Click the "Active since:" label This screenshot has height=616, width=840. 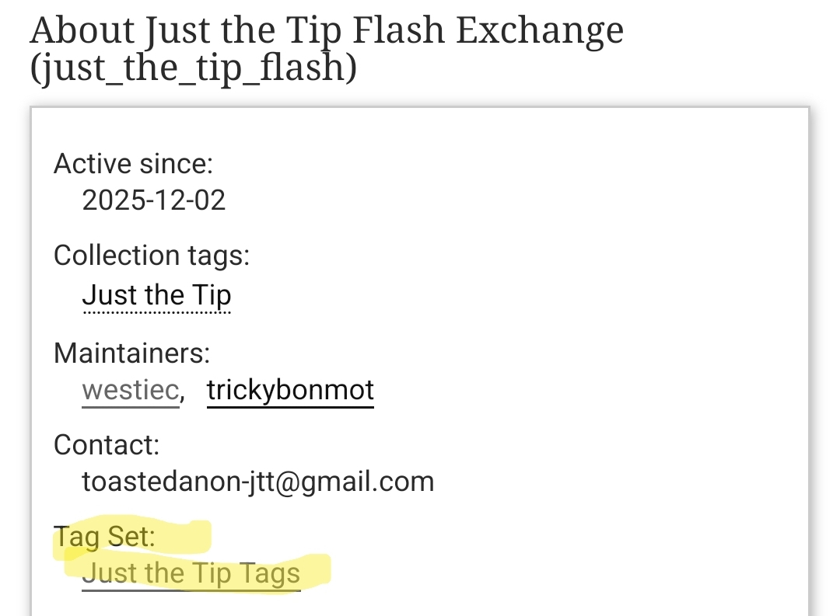pos(133,164)
